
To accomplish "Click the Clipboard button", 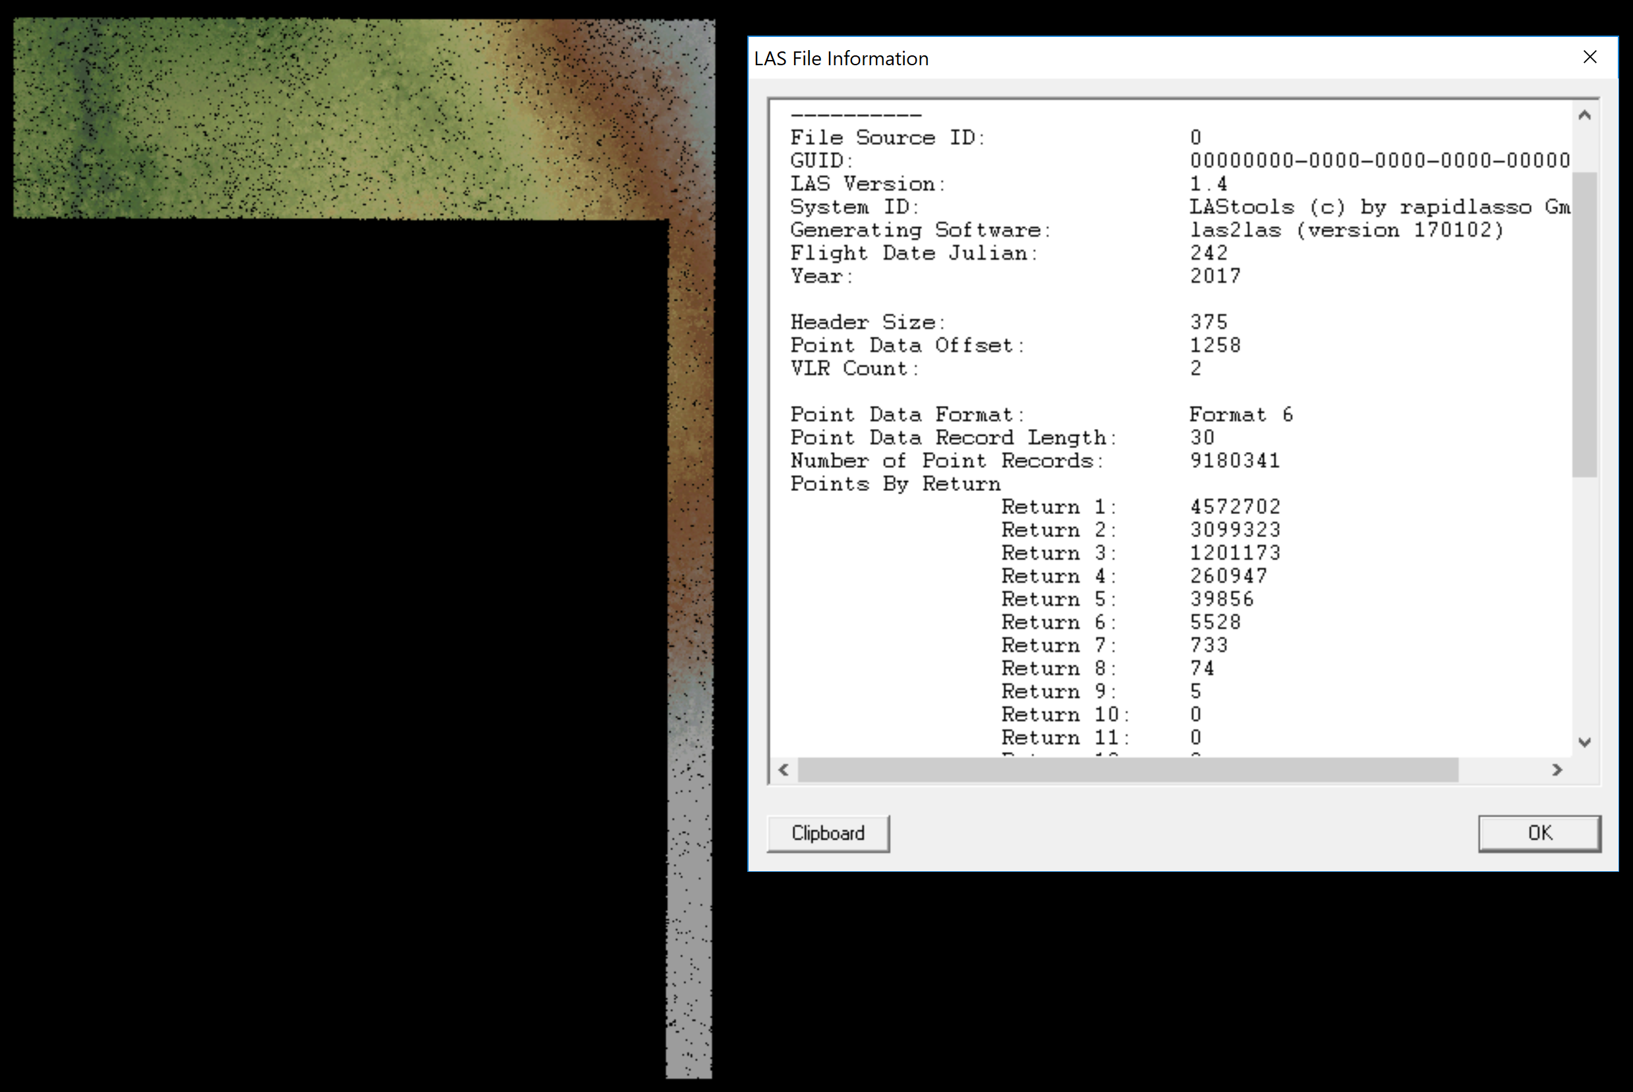I will [827, 834].
